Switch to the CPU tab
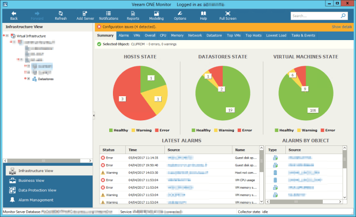 (163, 35)
